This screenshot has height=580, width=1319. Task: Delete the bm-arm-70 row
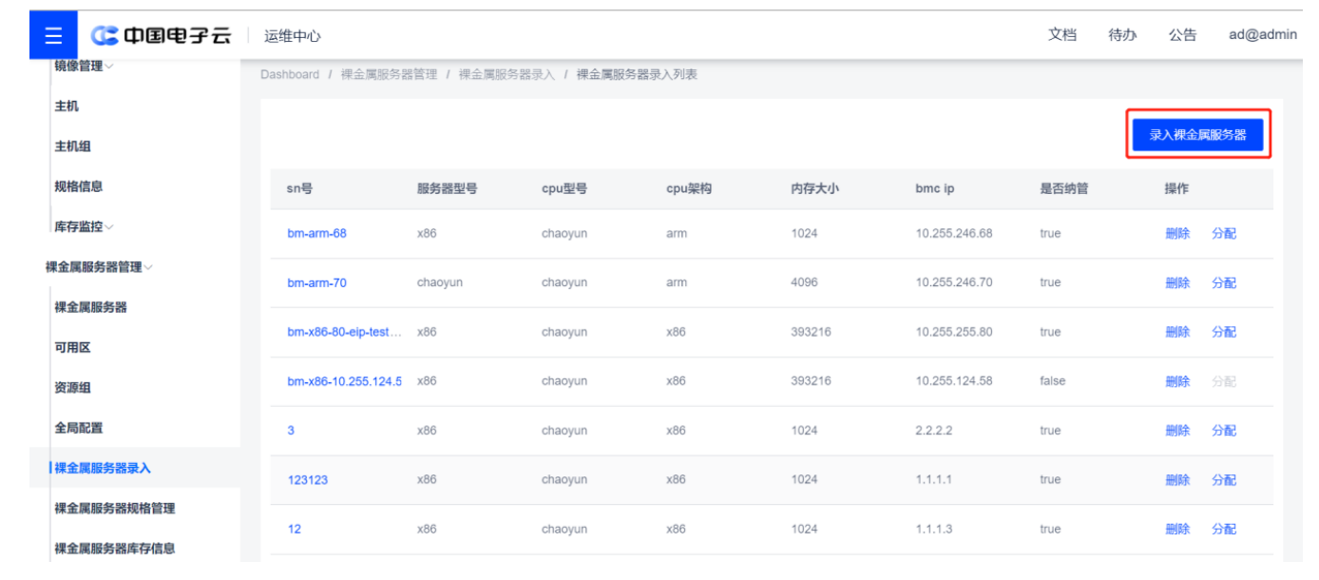click(1177, 282)
